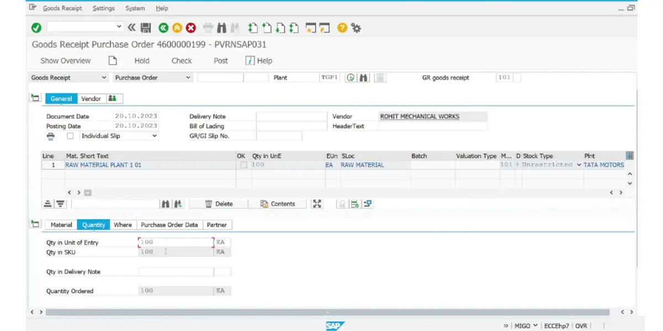Click the red Cancel icon
The width and height of the screenshot is (663, 331).
[191, 28]
